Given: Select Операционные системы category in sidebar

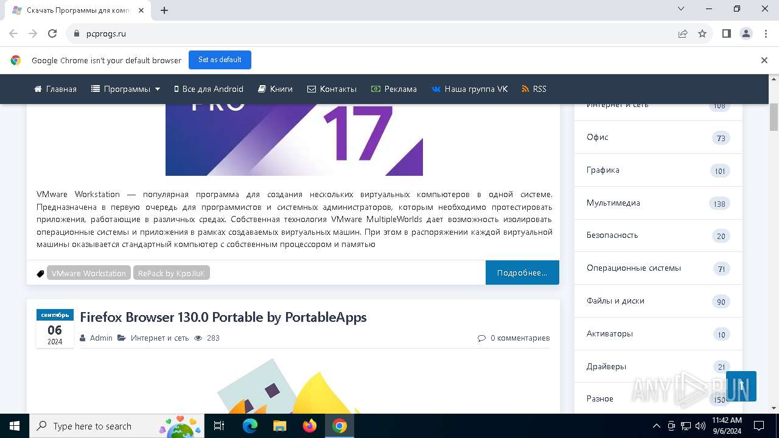Looking at the screenshot, I should [658, 268].
